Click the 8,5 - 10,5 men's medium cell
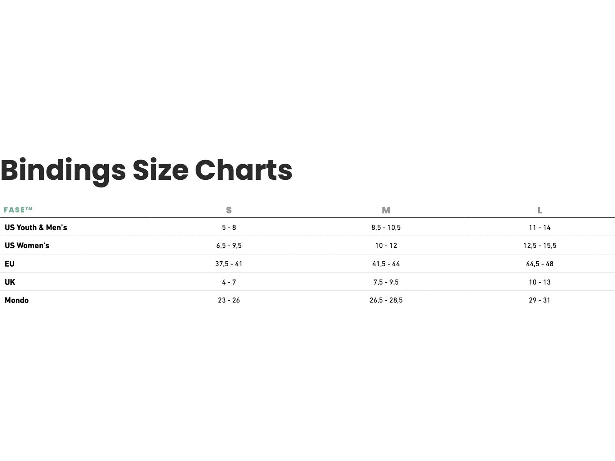Screen dimensions: 615x461 point(386,227)
